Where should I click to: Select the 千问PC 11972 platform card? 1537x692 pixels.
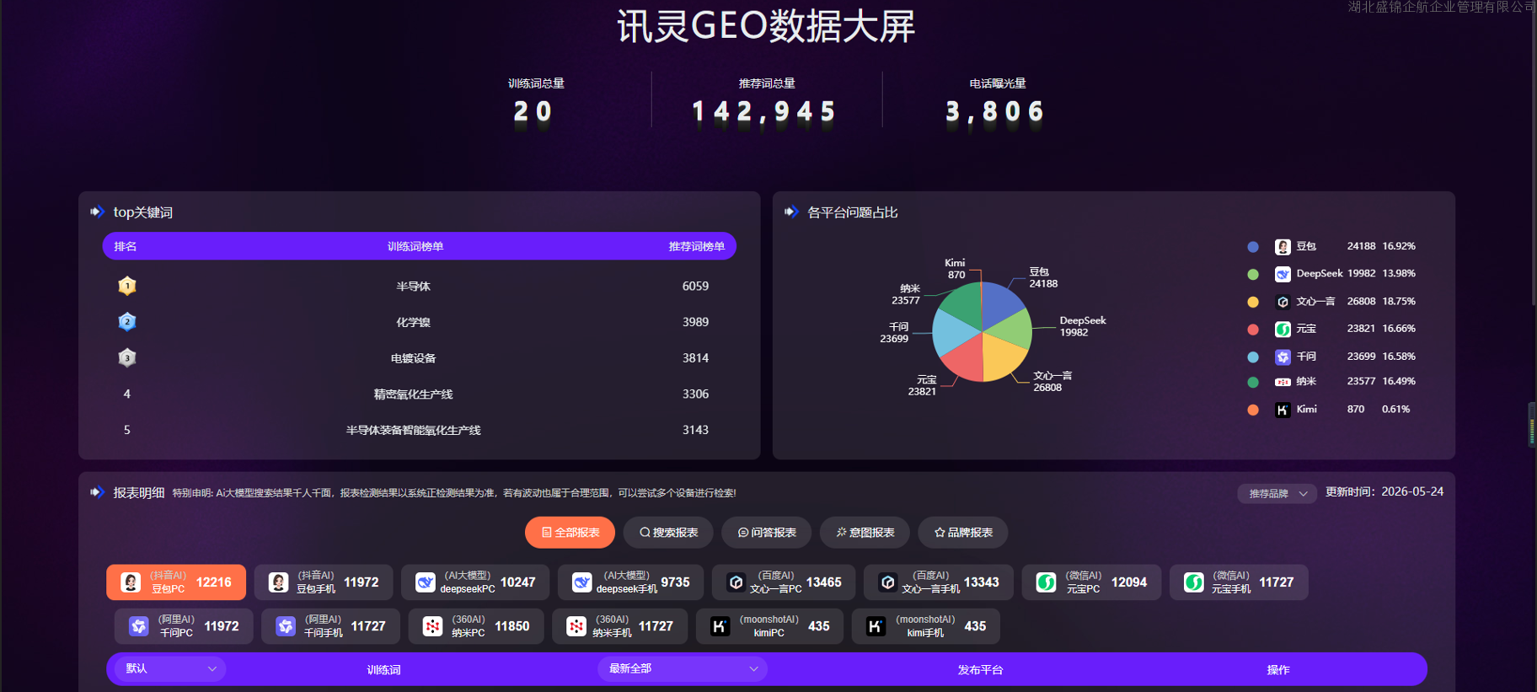[x=184, y=626]
